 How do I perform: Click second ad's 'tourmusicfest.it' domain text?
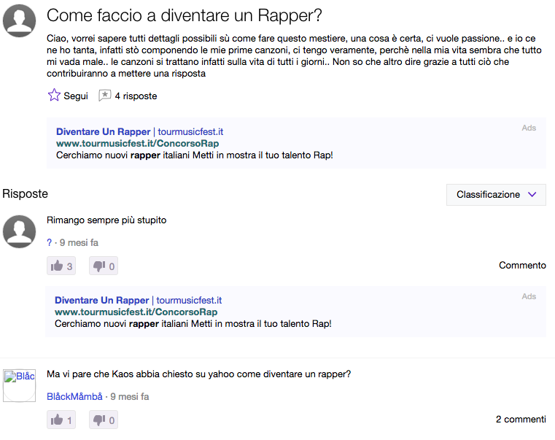coord(189,301)
